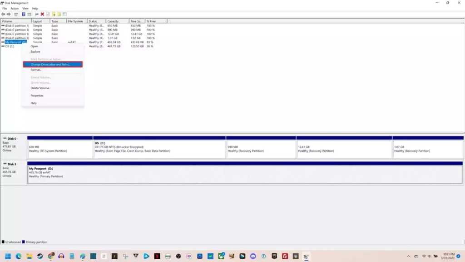Choose Format... in the context menu
This screenshot has height=262, width=465.
53,70
